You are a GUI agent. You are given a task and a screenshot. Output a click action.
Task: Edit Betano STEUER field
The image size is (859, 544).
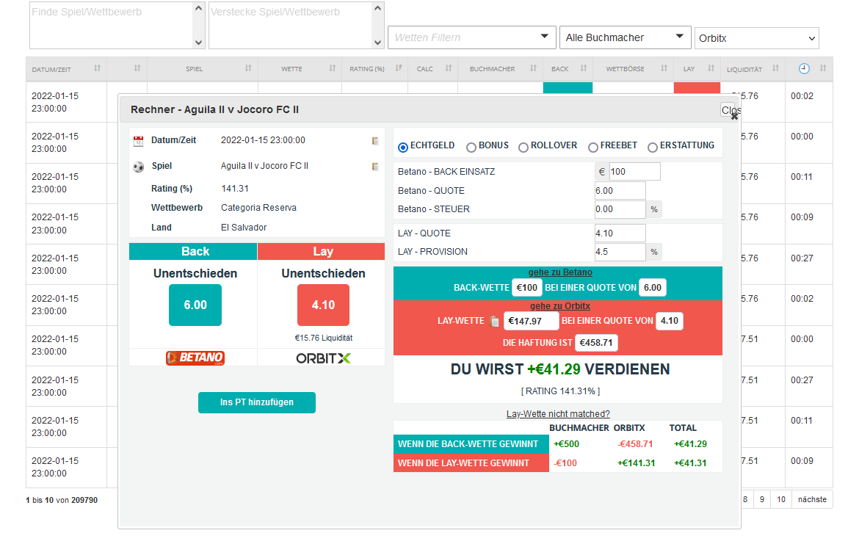click(x=620, y=209)
